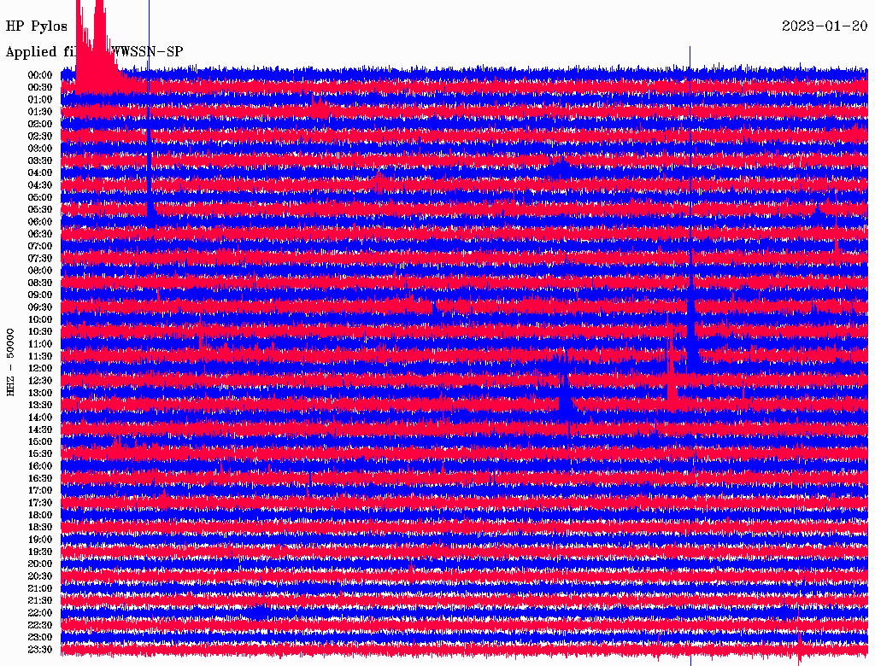
Task: Select the 05:30 time row label
Action: 40,209
